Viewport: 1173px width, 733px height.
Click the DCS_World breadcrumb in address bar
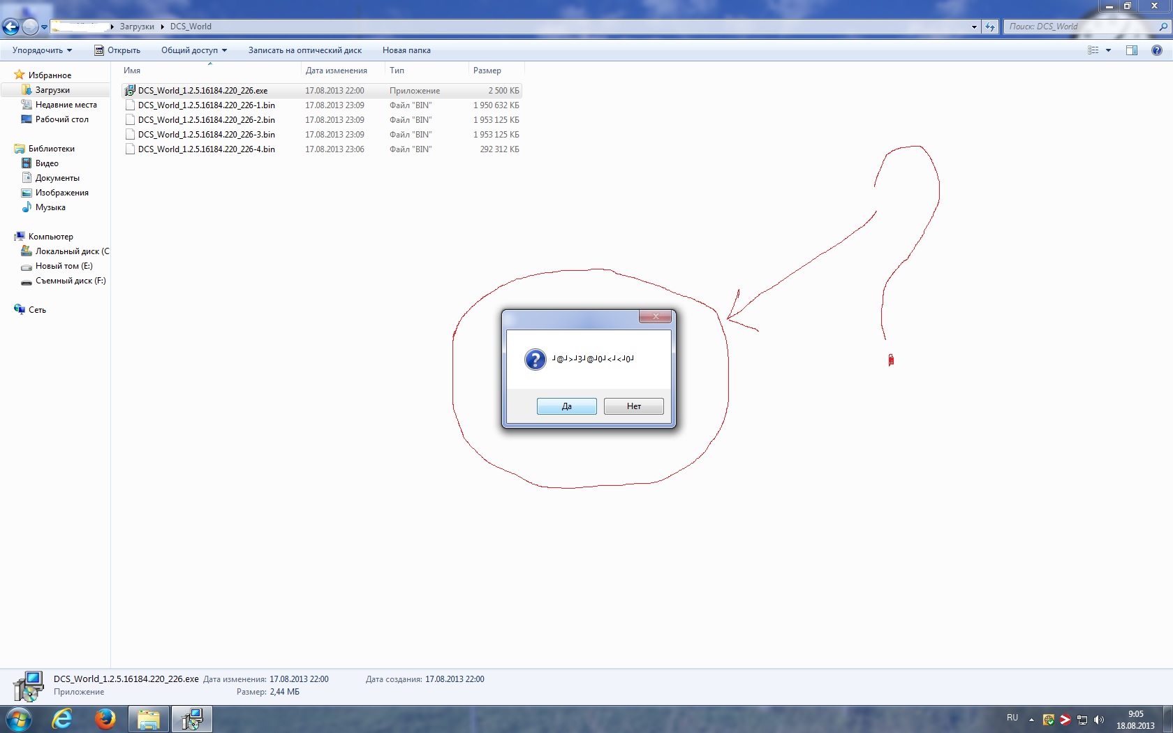191,27
